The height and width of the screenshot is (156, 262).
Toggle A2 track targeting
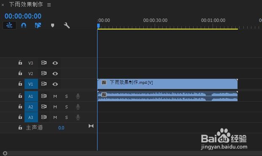31,107
